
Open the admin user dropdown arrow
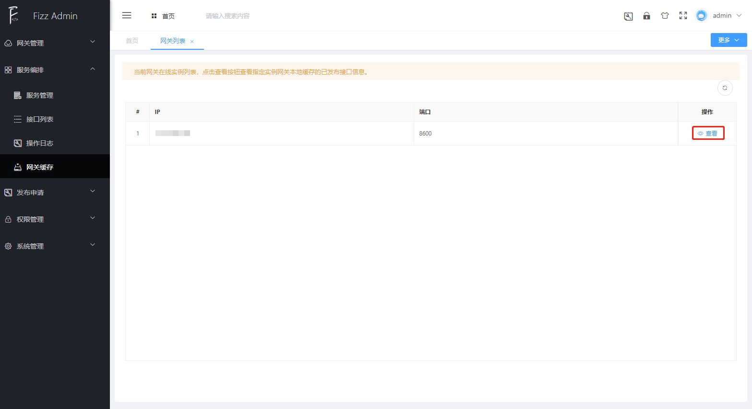(x=739, y=15)
